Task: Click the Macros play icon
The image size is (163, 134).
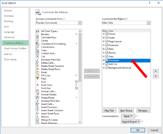Action: coord(37,117)
